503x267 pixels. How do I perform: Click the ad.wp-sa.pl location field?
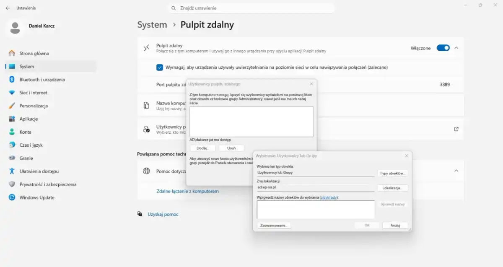(316, 187)
